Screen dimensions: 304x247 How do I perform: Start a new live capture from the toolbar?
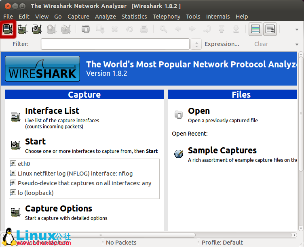tap(37, 29)
